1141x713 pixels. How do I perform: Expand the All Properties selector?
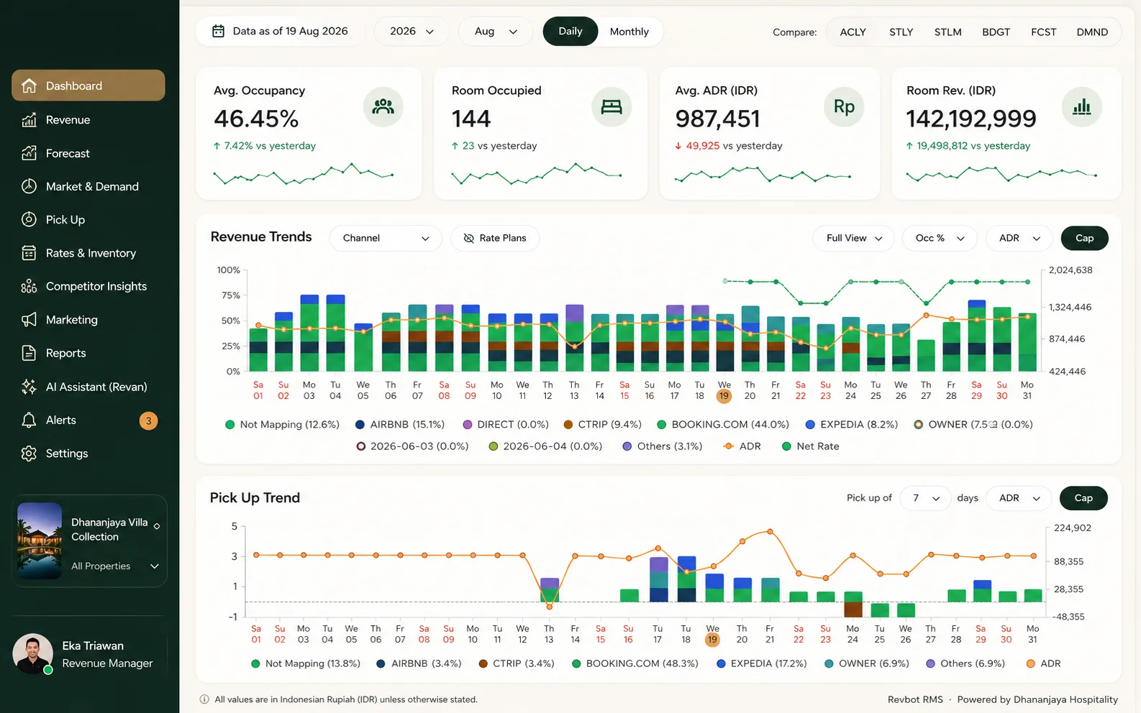[x=114, y=566]
